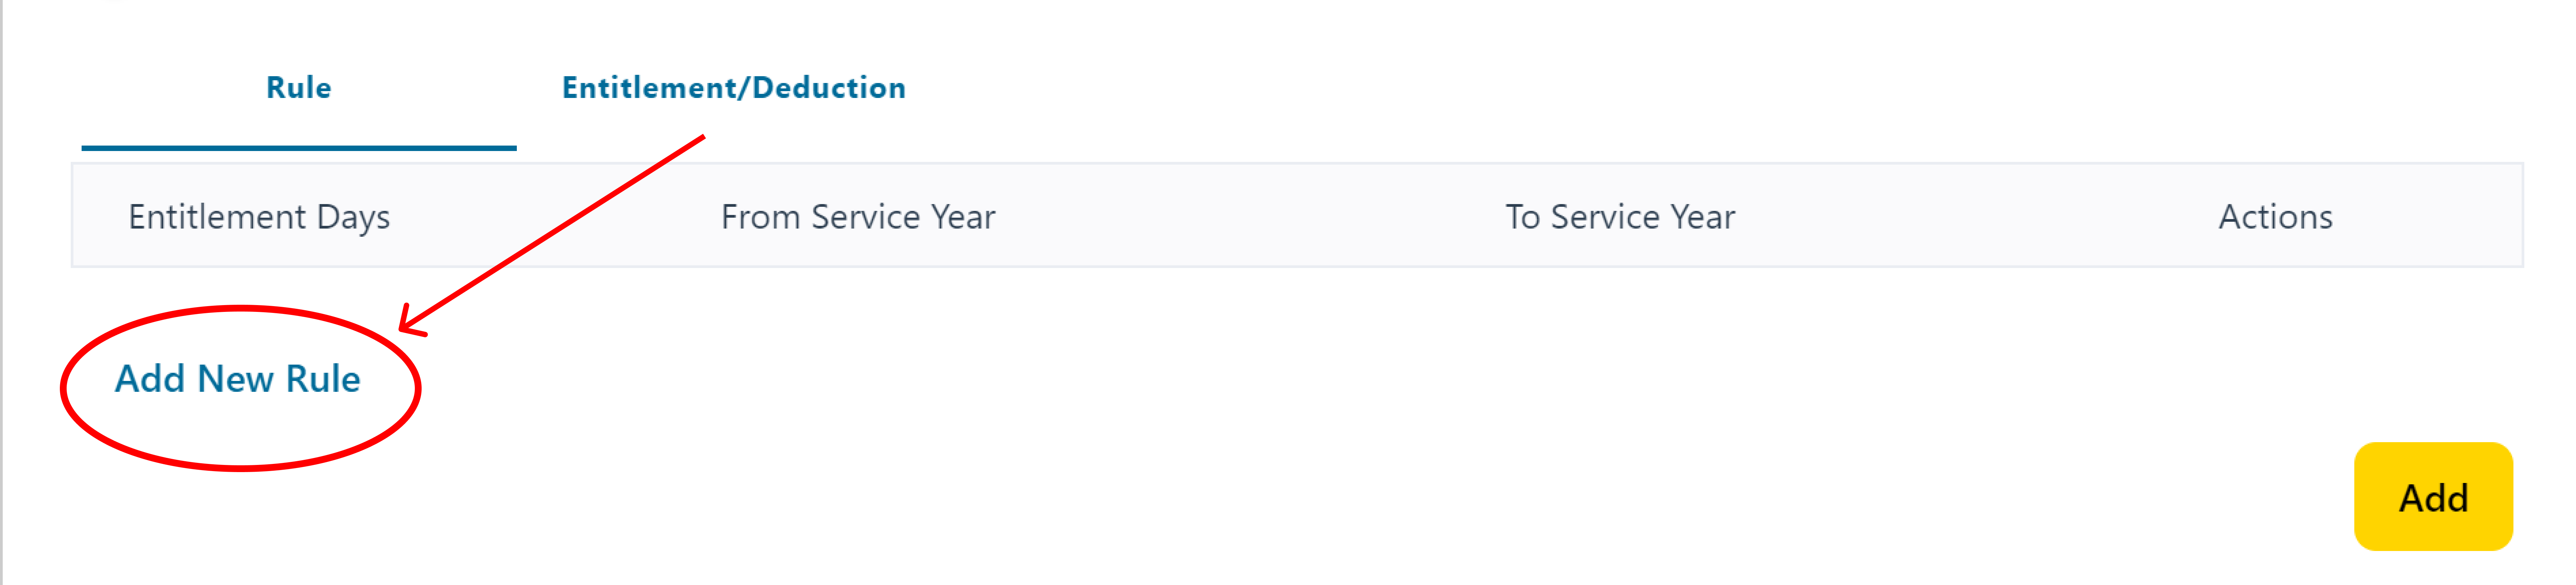The image size is (2576, 585).
Task: Click the red circle around Add New Rule
Action: (x=240, y=388)
